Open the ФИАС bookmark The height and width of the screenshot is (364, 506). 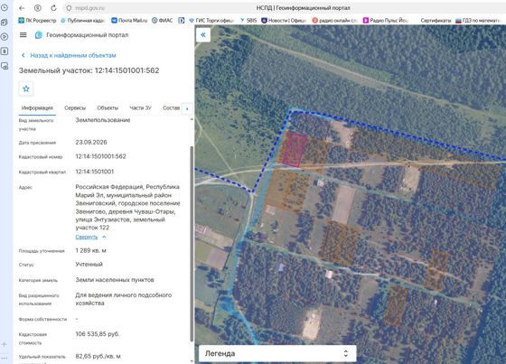click(x=163, y=21)
